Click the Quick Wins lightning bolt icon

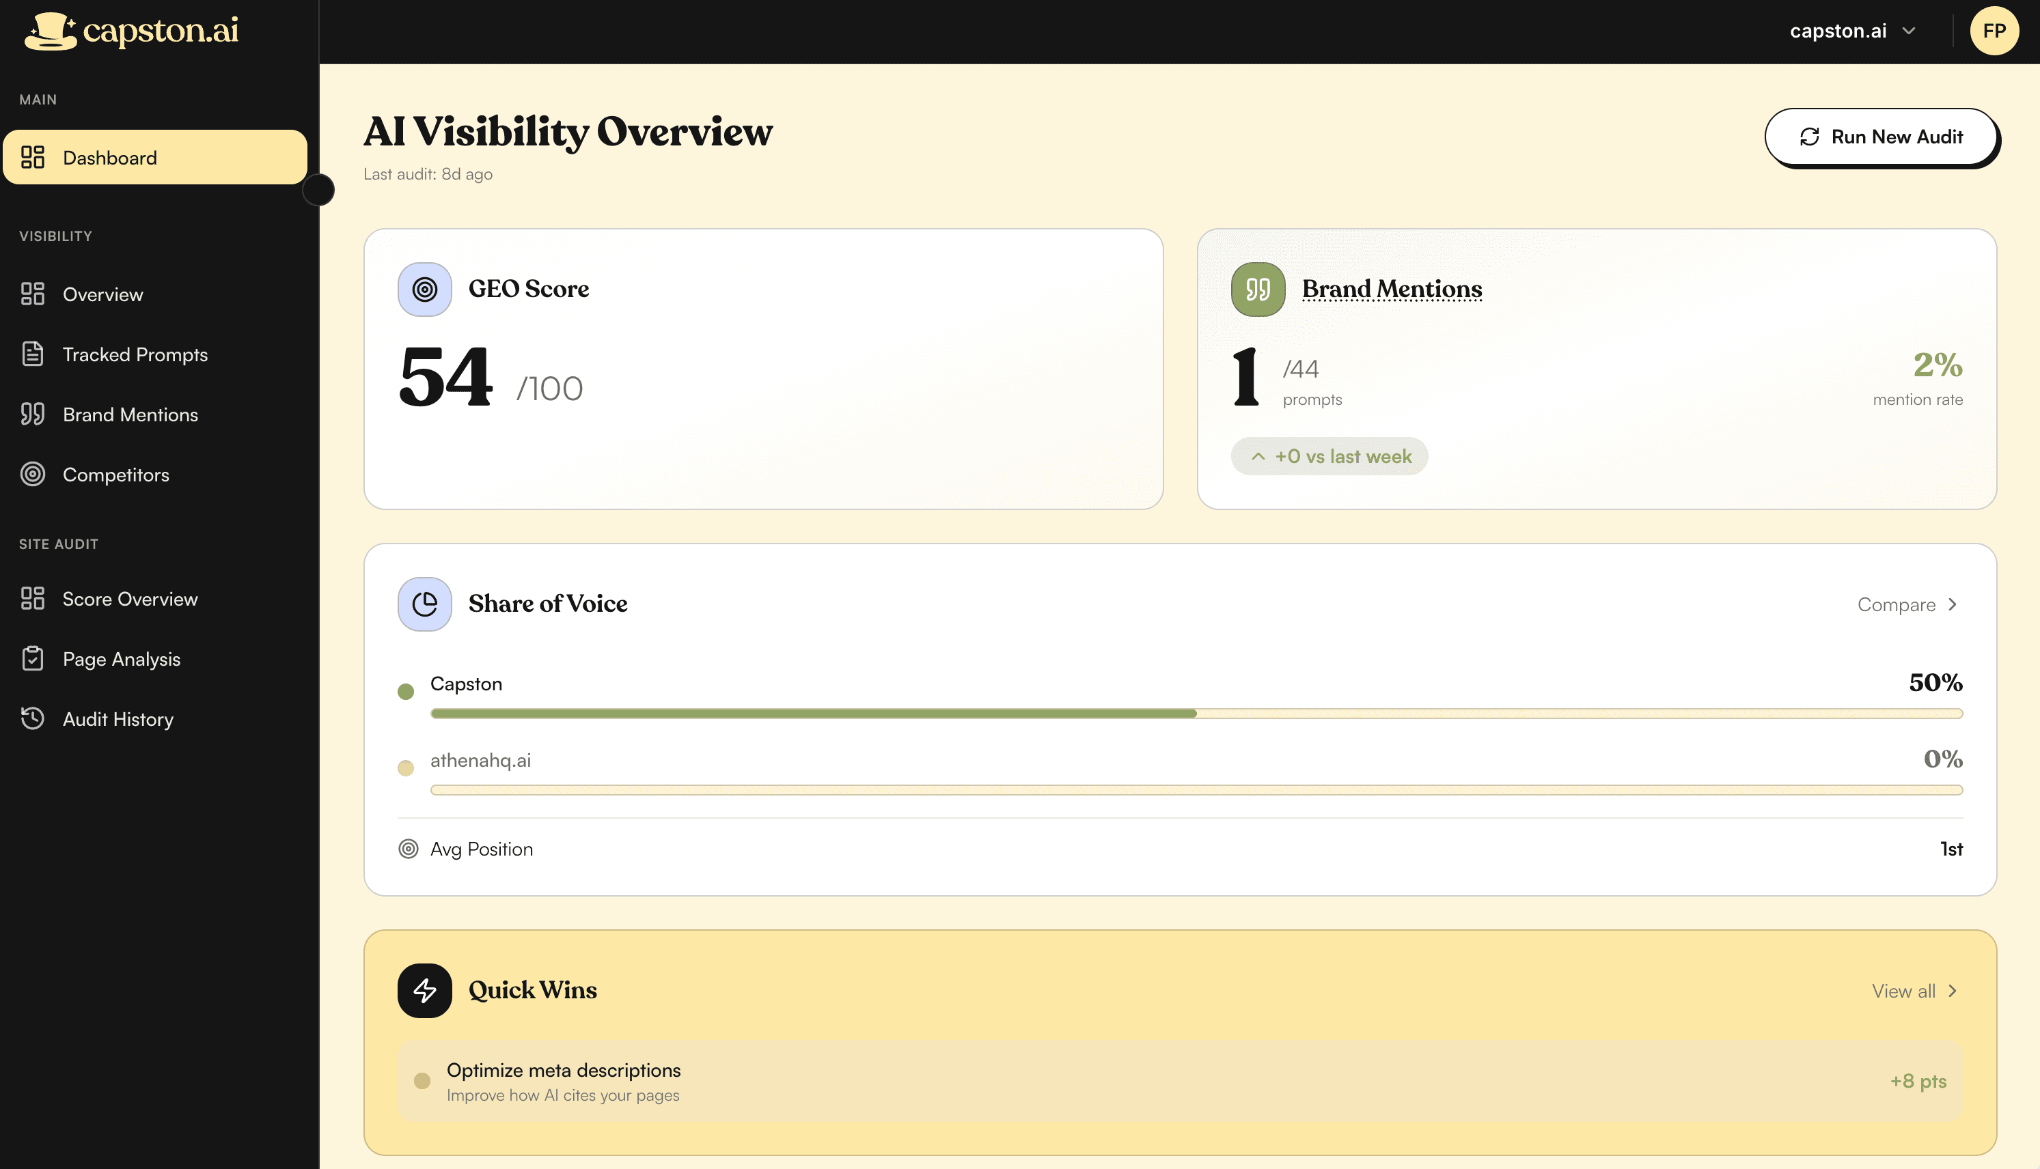click(x=424, y=990)
